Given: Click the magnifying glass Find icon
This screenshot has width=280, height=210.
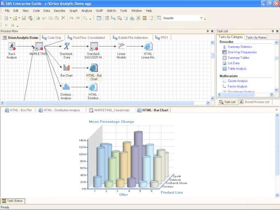Looking at the screenshot, I should [85, 18].
